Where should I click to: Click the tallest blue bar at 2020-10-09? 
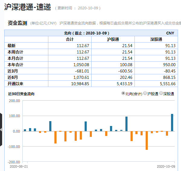(172, 123)
